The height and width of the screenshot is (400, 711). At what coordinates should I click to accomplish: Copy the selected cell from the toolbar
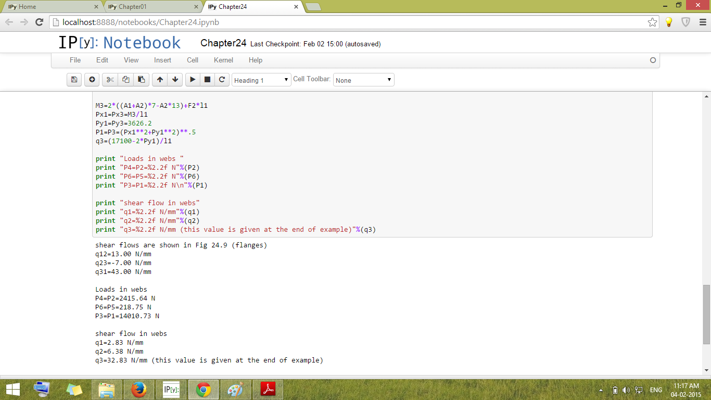(125, 80)
